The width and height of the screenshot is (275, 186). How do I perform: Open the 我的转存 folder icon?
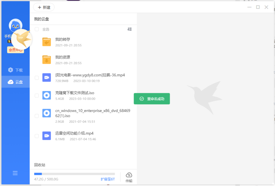46,42
